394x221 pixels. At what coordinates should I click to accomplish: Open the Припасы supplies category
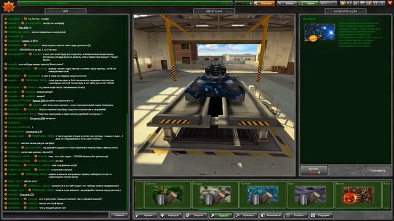246,215
